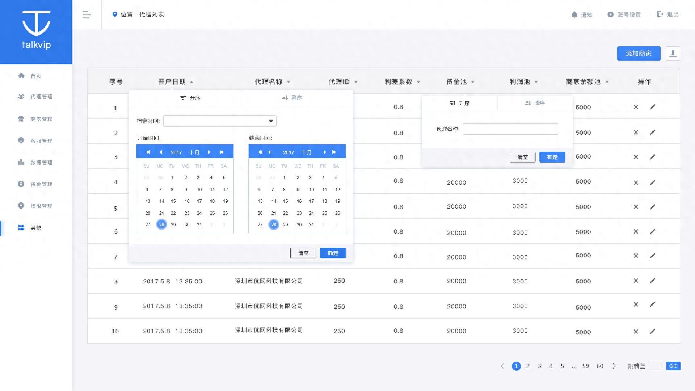695x391 pixels.
Task: Go to next month in end calendar
Action: tap(325, 152)
